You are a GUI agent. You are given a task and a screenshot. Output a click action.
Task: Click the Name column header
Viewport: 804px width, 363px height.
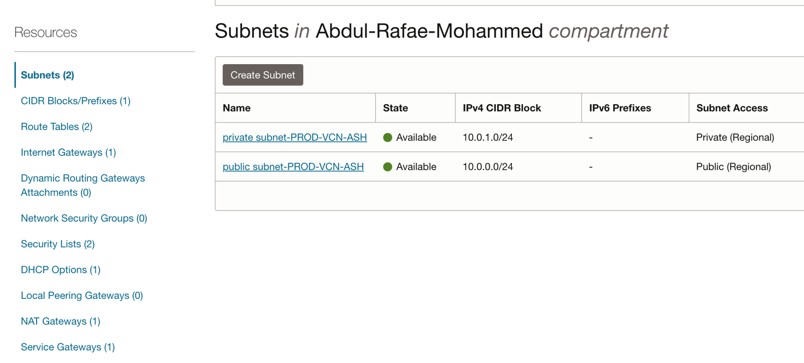[236, 108]
